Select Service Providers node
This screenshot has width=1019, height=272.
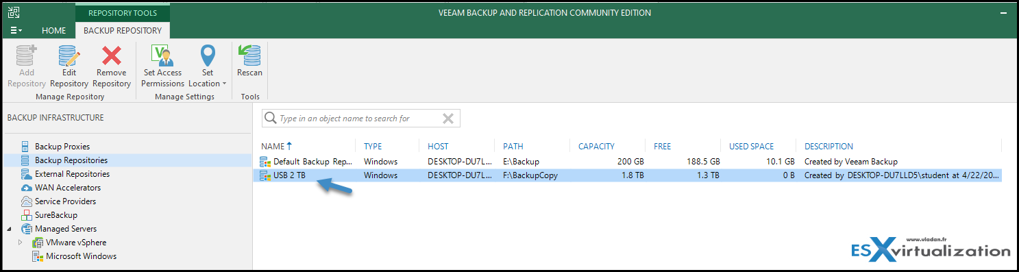point(65,201)
